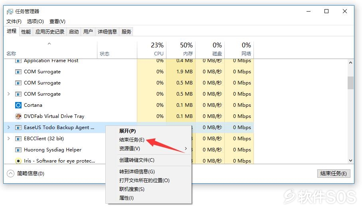
Task: Sort by the CPU column header
Action: (152, 50)
